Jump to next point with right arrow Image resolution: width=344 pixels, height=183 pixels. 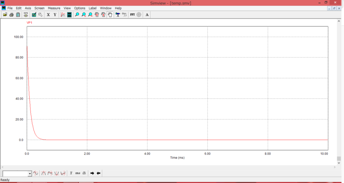click(x=92, y=173)
